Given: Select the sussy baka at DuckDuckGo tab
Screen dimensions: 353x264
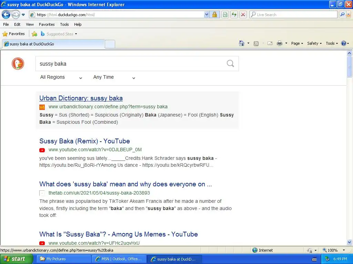Looking at the screenshot, I should pos(53,44).
